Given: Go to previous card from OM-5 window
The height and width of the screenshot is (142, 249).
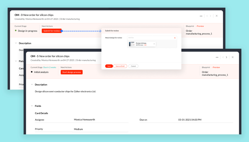Looking at the screenshot, I should 223,57.
